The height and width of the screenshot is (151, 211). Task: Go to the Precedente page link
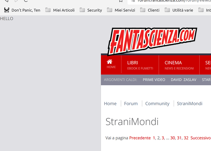point(140,138)
